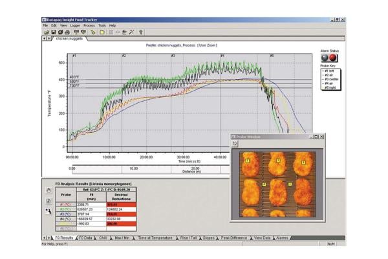Click the refresh icon in Probe Window
This screenshot has height=259, width=388.
[236, 144]
